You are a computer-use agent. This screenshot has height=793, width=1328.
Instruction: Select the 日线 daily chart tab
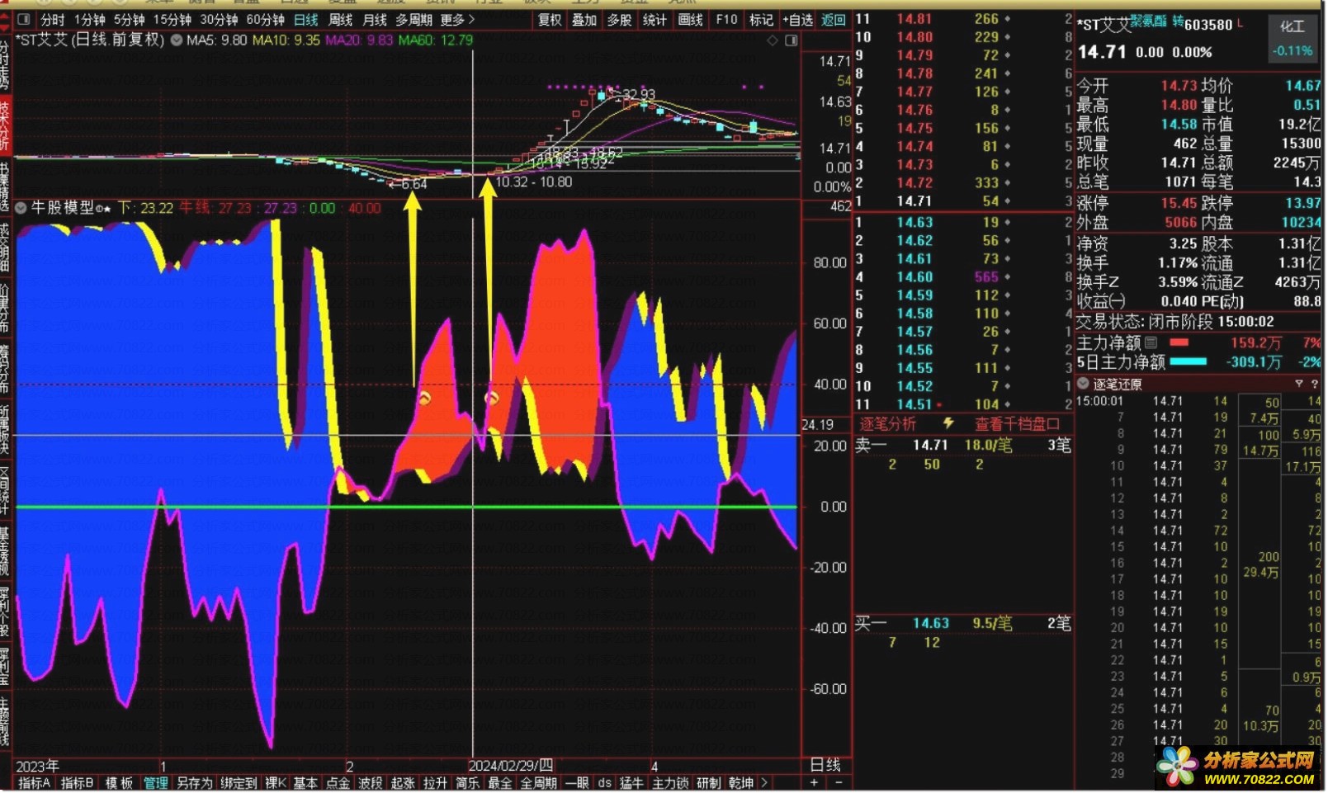305,19
